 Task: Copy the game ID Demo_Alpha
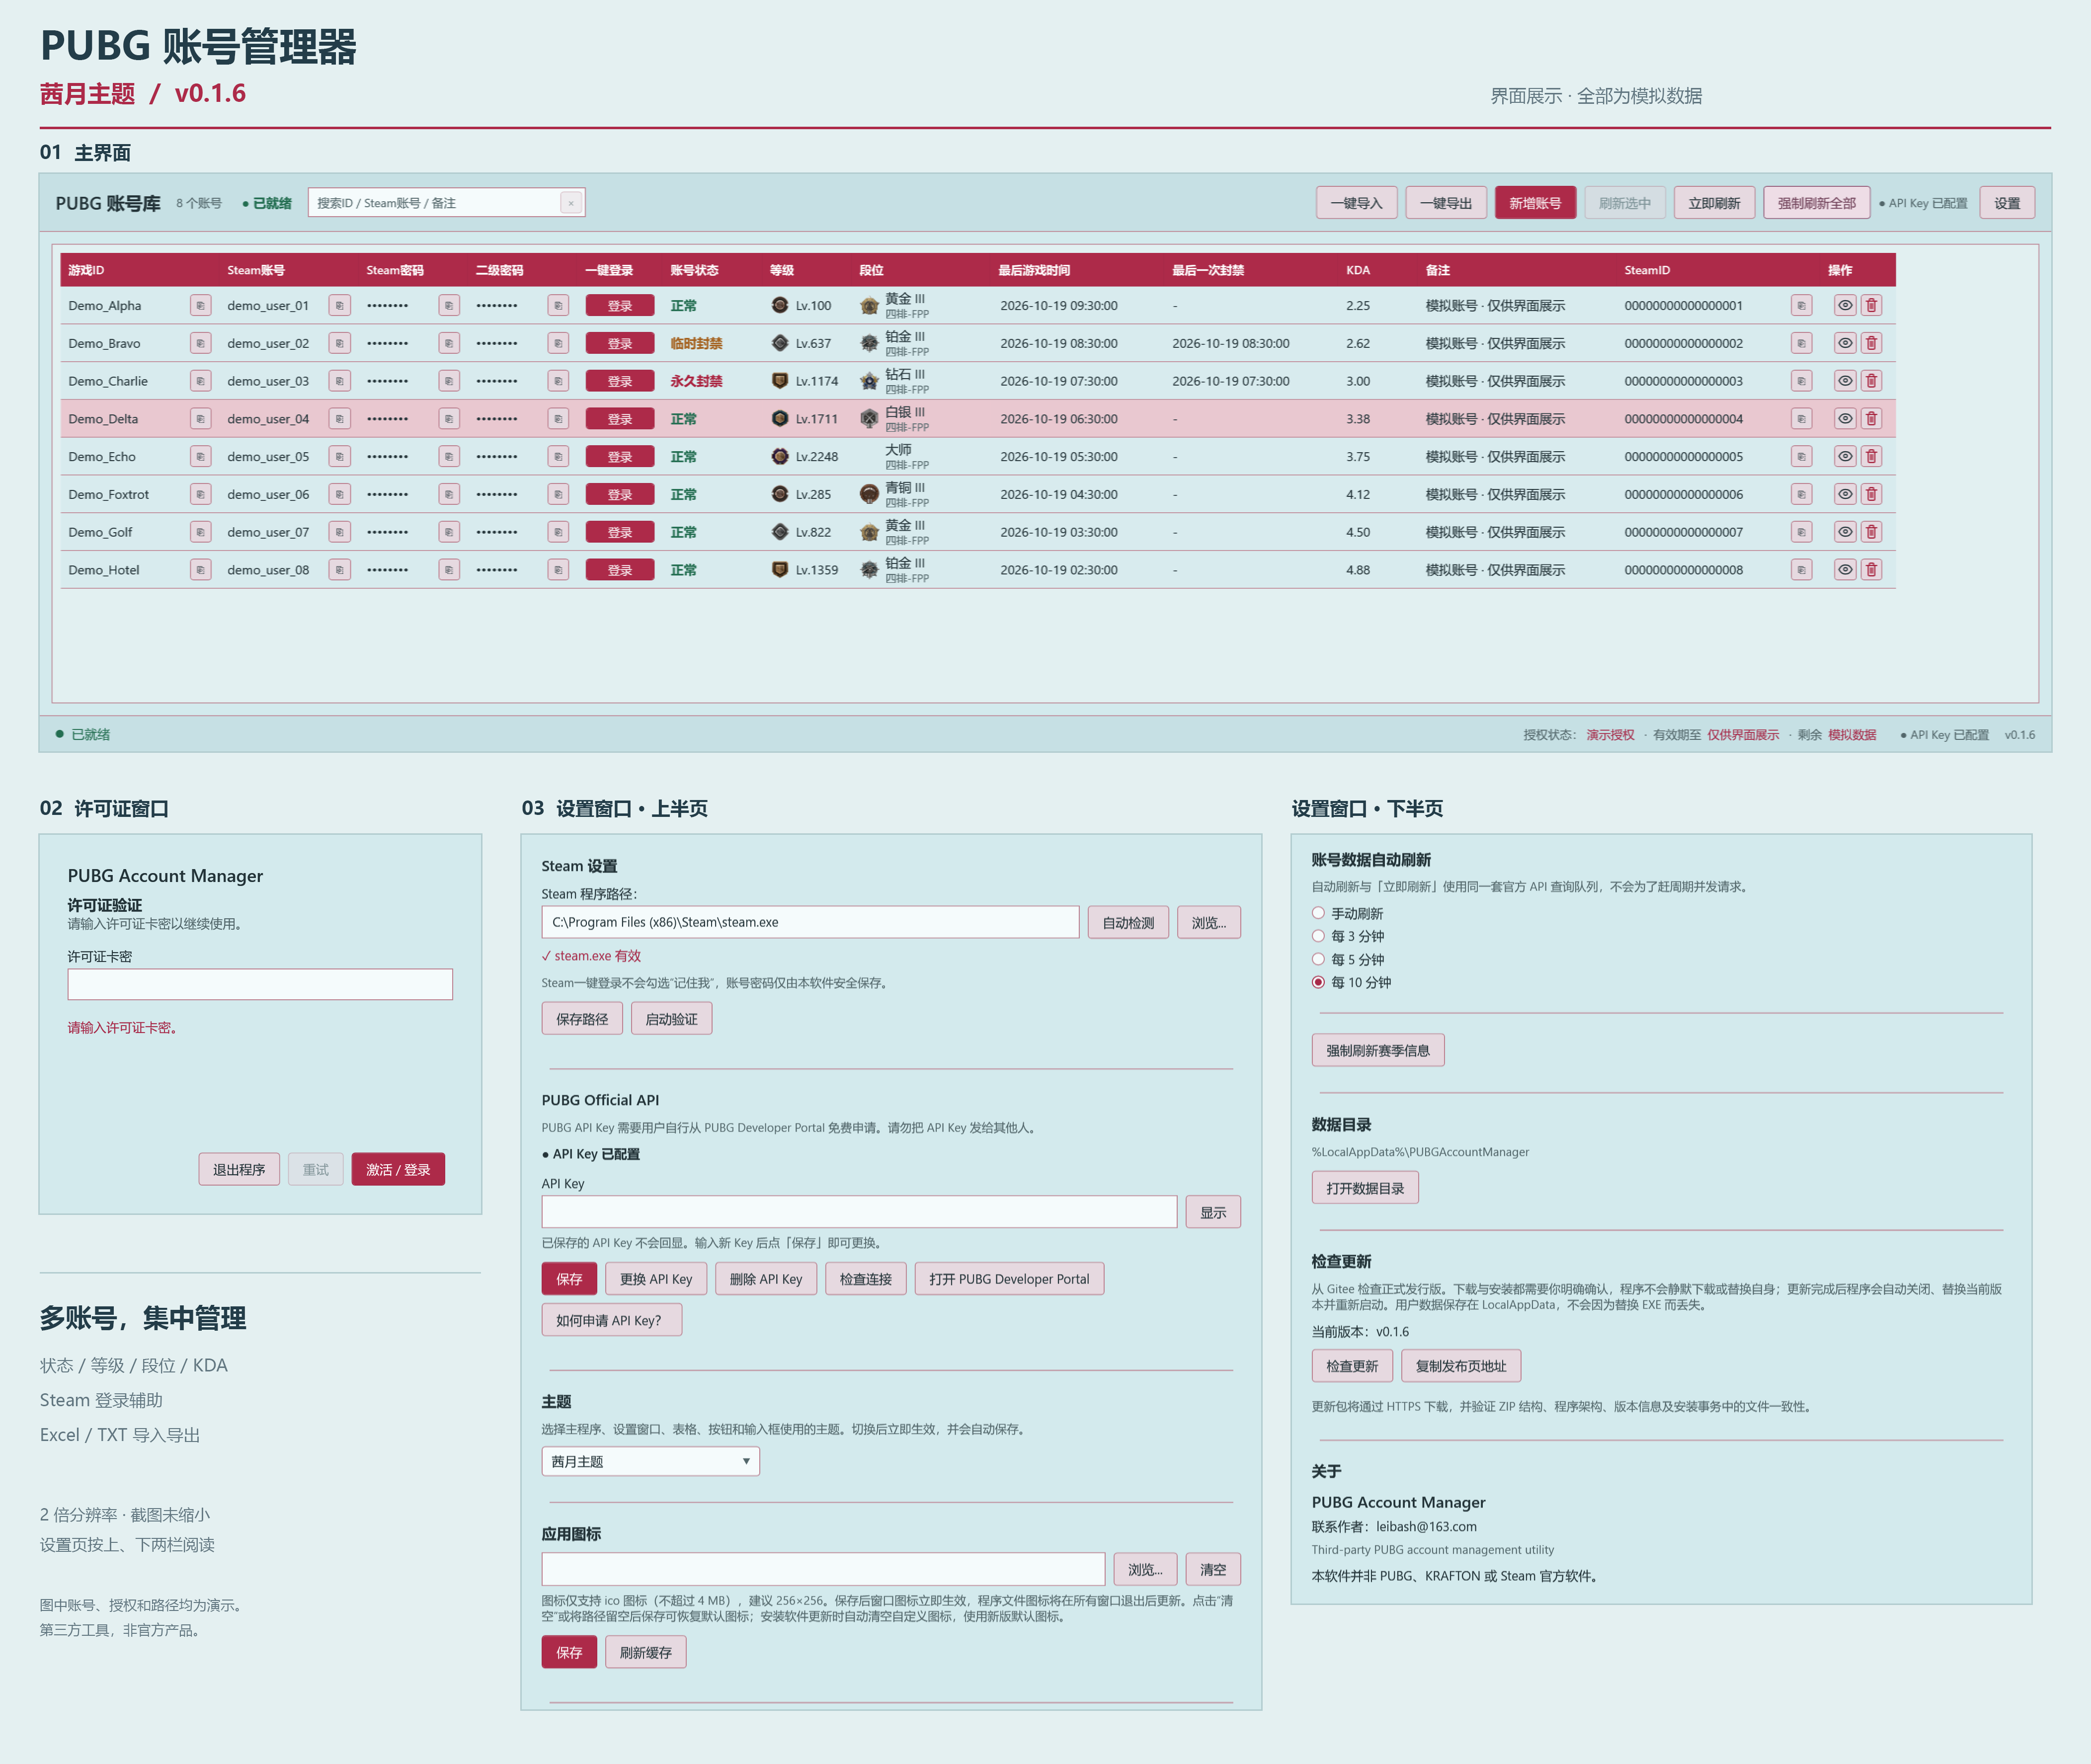[x=200, y=305]
